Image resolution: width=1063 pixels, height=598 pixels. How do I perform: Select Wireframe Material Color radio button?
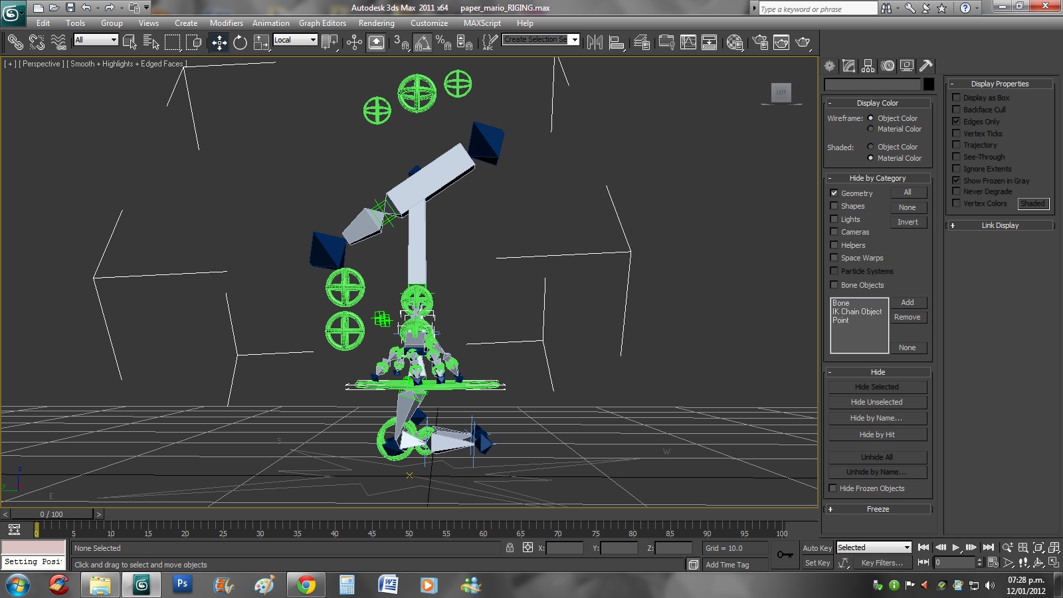click(x=870, y=129)
